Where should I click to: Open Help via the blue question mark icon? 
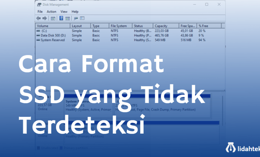[x=61, y=18]
